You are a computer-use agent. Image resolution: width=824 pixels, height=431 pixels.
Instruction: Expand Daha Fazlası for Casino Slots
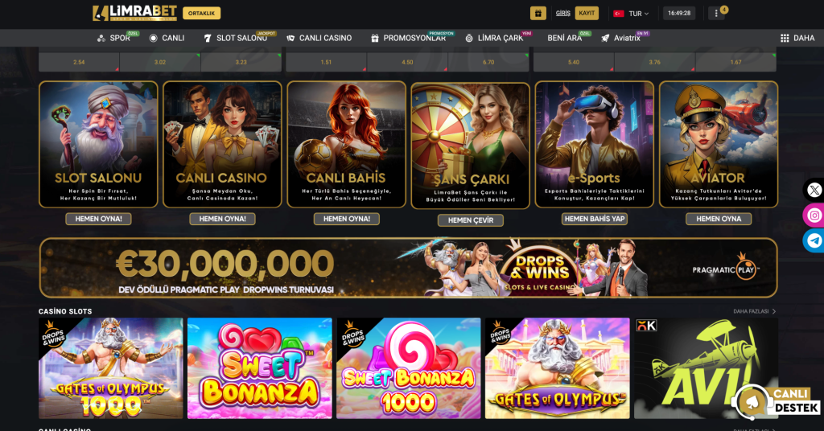754,311
